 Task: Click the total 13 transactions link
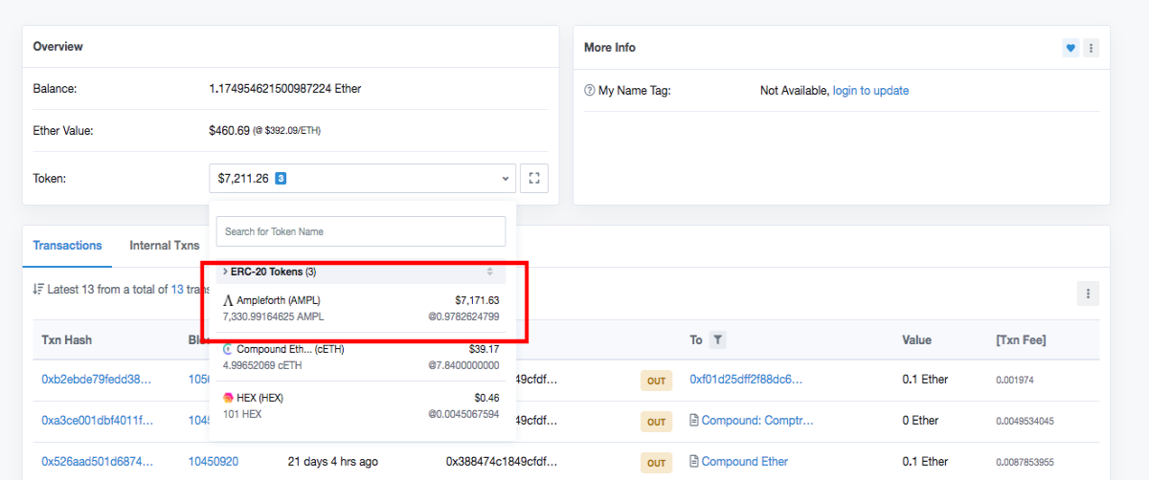(177, 289)
